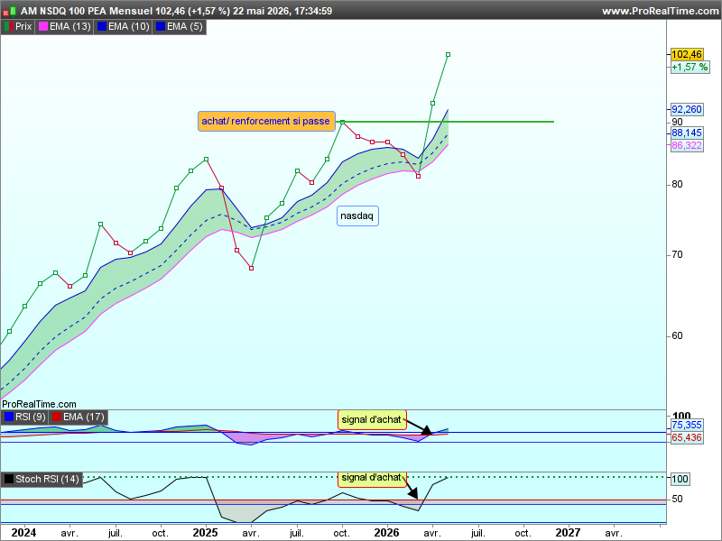This screenshot has height=541, width=722.
Task: Click the latest price point at chart top
Action: click(x=448, y=55)
